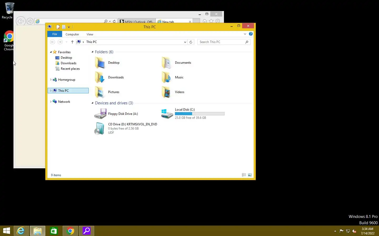
Task: Open the Windows Store from the taskbar
Action: [x=54, y=231]
